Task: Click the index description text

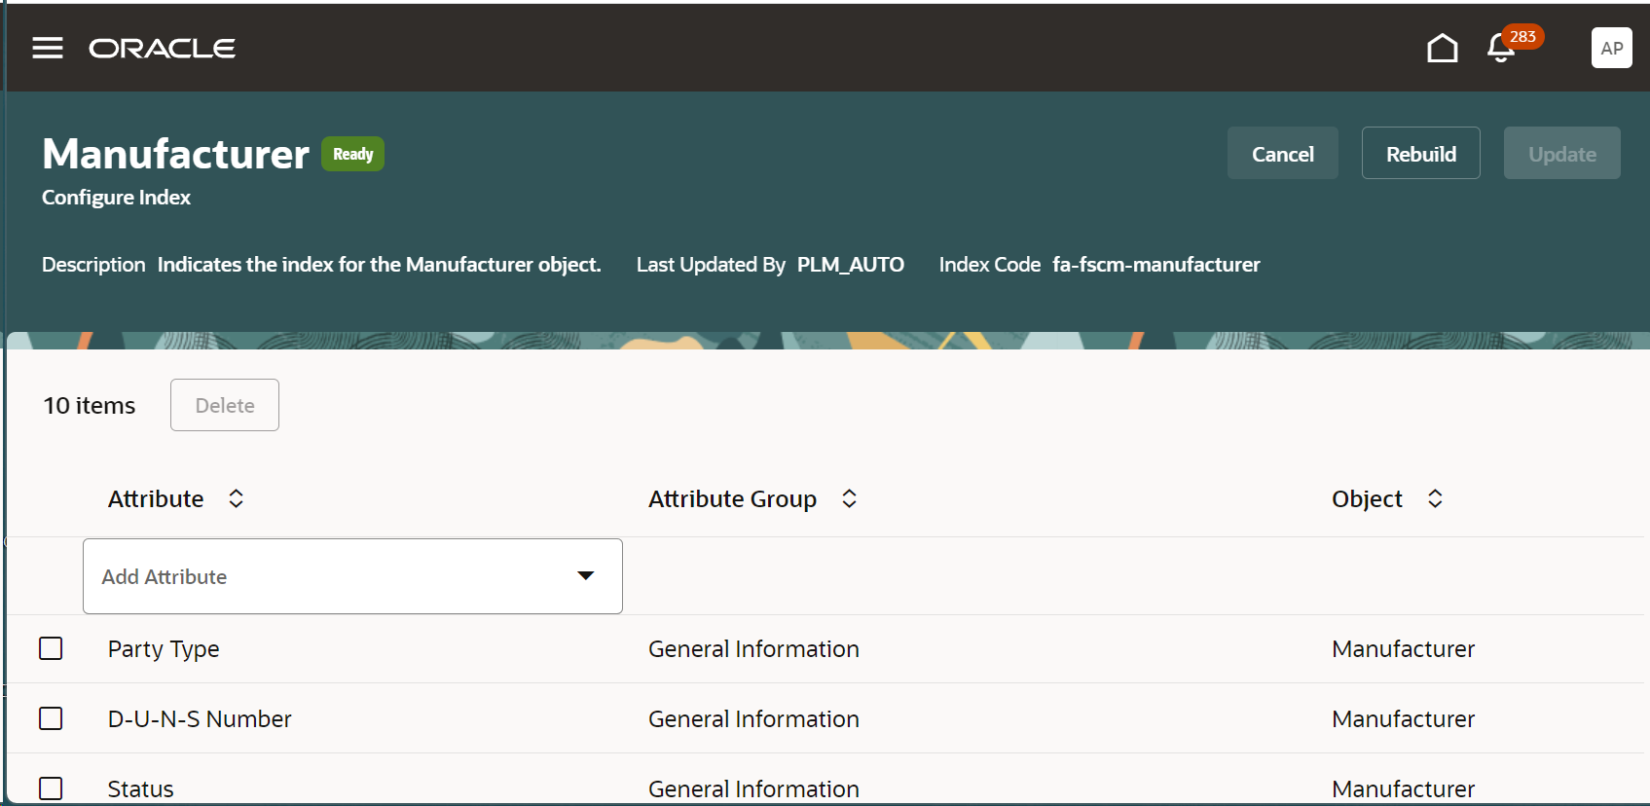Action: (380, 265)
